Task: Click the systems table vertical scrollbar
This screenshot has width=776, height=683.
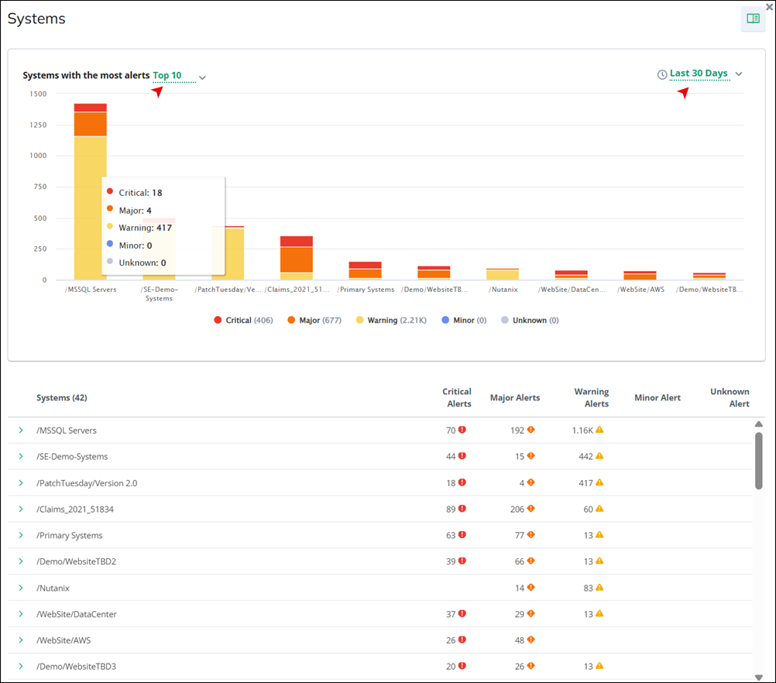Action: point(759,461)
